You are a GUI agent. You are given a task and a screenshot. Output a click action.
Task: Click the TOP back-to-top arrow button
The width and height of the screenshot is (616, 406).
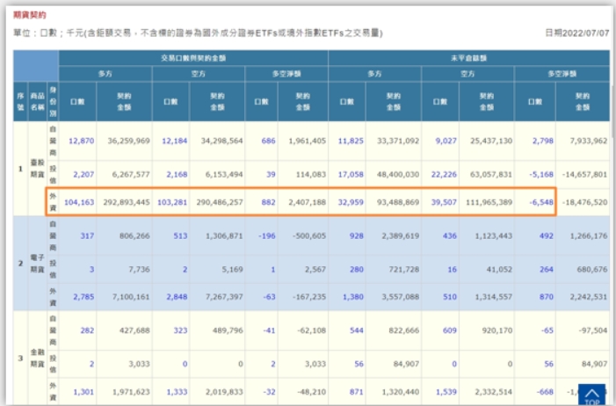tap(591, 395)
